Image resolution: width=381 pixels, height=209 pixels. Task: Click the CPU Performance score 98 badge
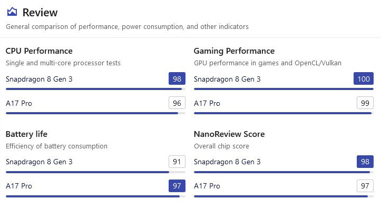click(177, 78)
